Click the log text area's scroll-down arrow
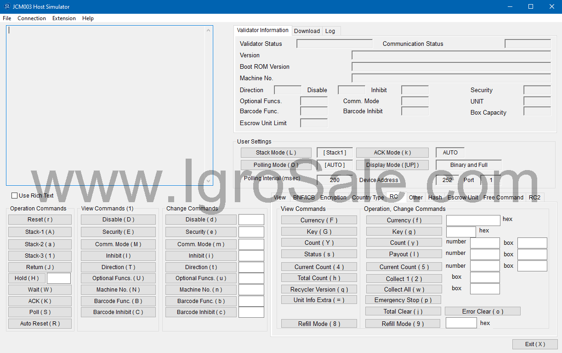Screen dimensions: 562x353 coord(209,181)
